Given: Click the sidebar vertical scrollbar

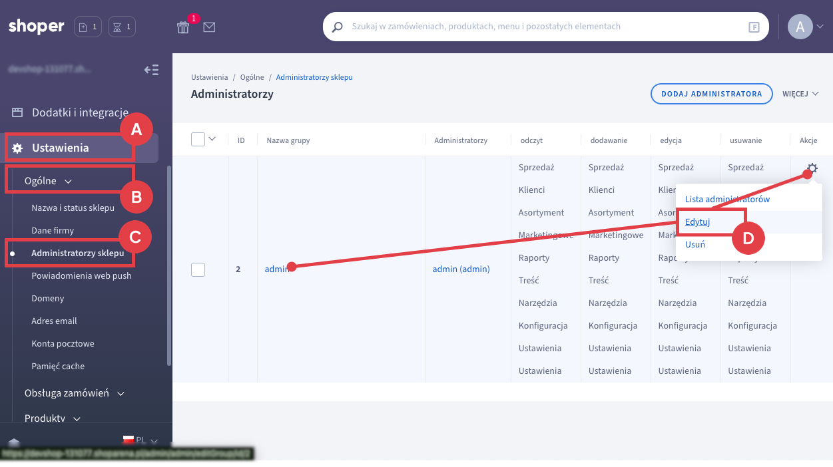Looking at the screenshot, I should 169,266.
